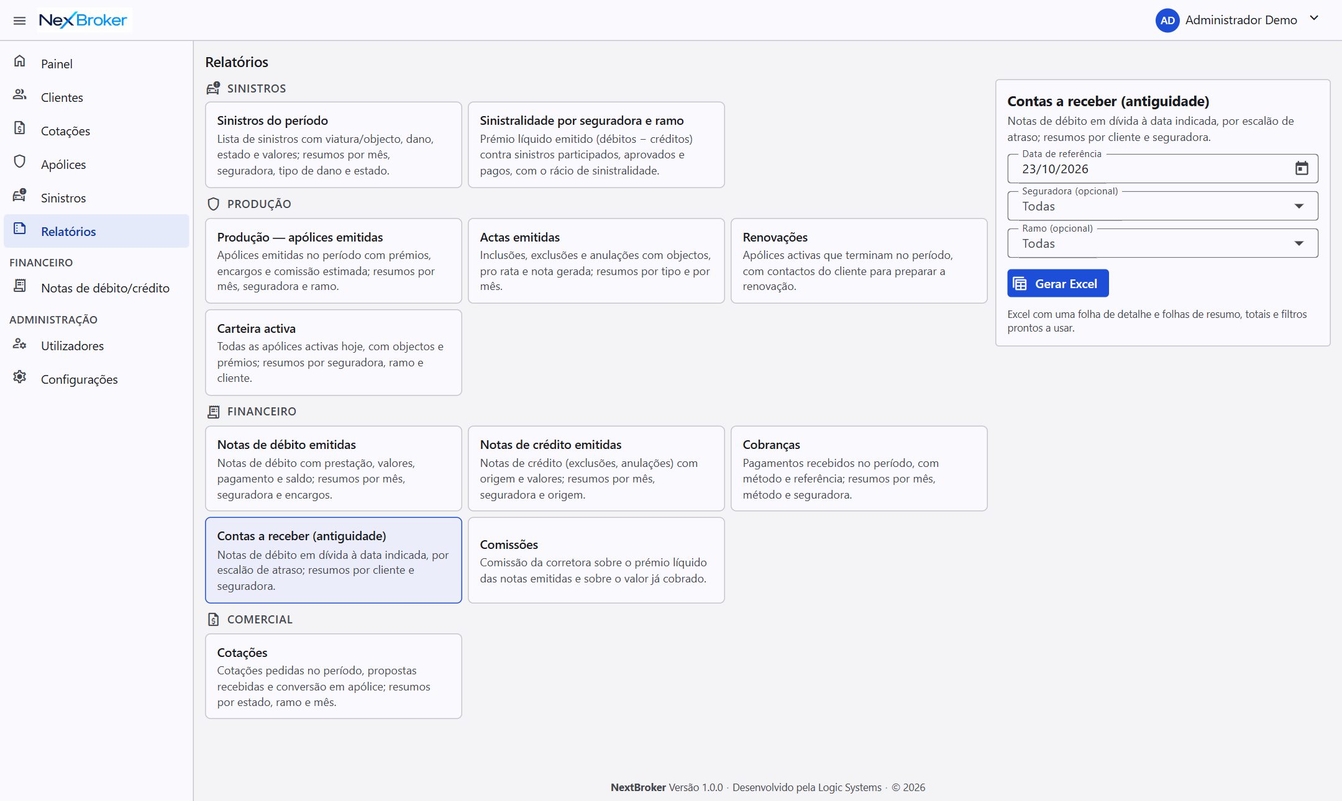1342x801 pixels.
Task: Open the Renovações report card
Action: point(859,261)
